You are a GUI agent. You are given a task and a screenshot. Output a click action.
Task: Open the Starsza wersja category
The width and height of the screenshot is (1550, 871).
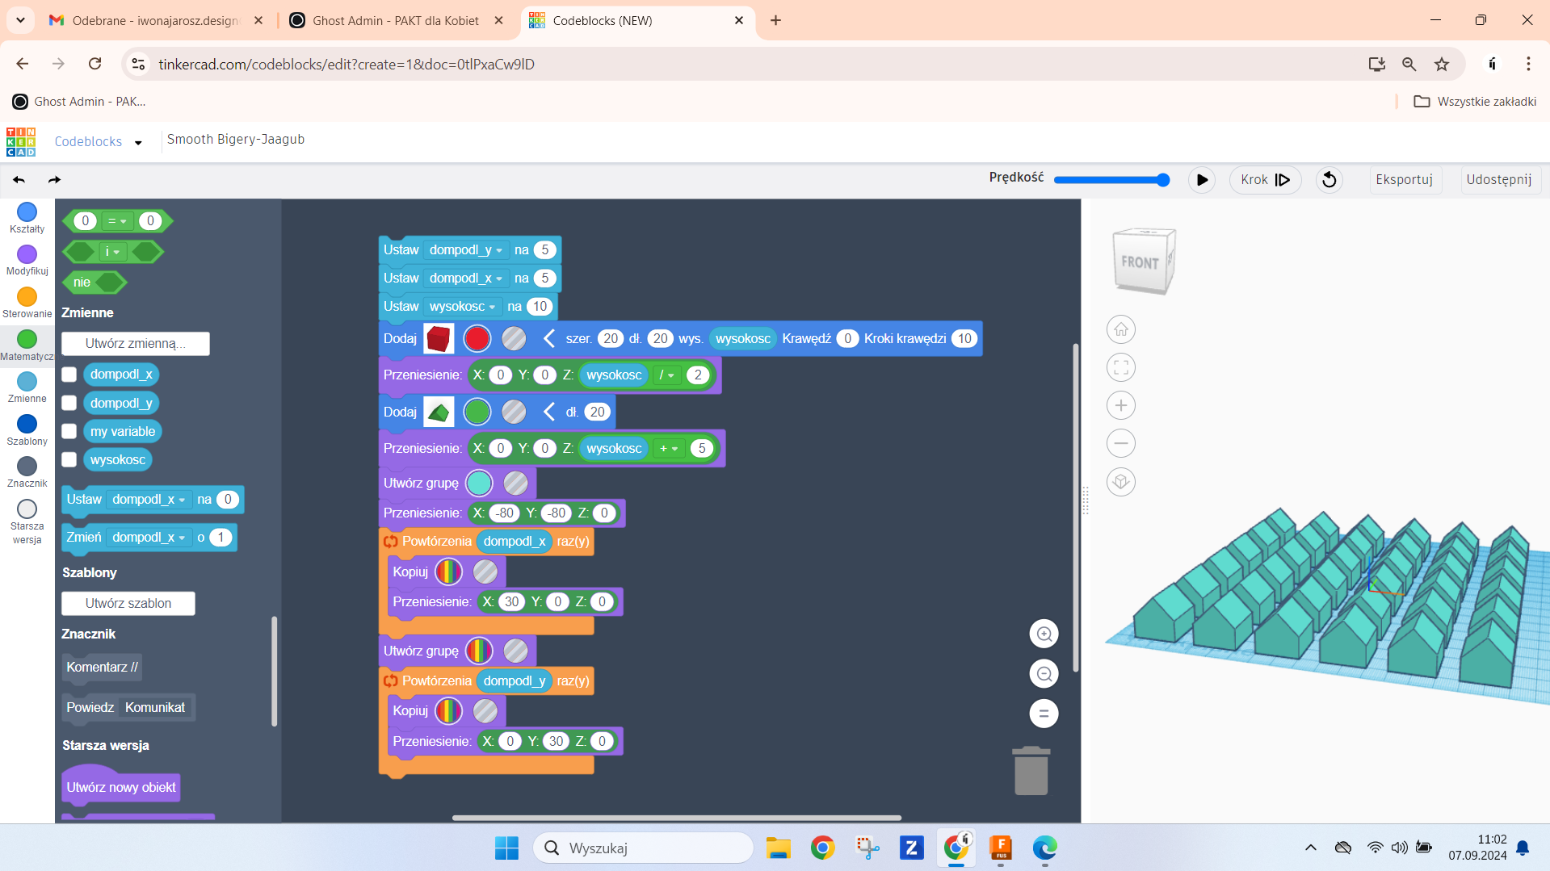pyautogui.click(x=27, y=521)
